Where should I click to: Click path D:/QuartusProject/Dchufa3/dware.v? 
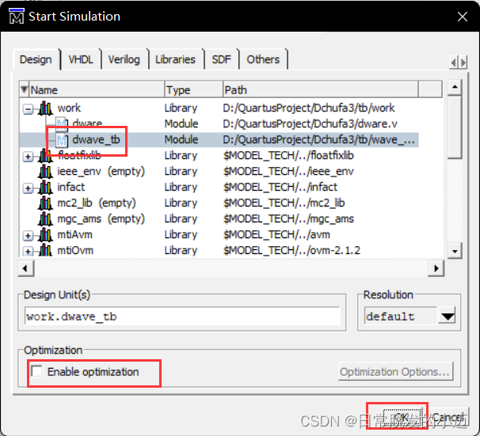pyautogui.click(x=310, y=123)
